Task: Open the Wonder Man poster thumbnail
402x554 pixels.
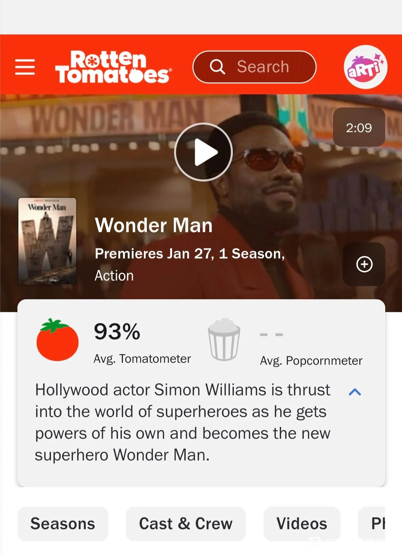Action: coord(47,241)
